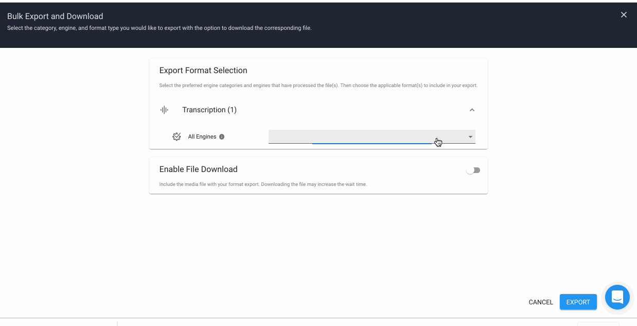Click the Export Format Selection heading

click(203, 71)
